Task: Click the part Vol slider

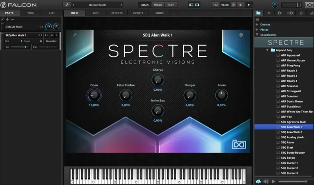Action: pyautogui.click(x=20, y=47)
